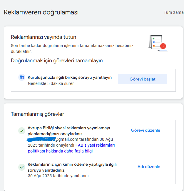
Task: Click the Reklamlarınız için kimin ödeme yaptığıyla title
Action: pos(72,167)
